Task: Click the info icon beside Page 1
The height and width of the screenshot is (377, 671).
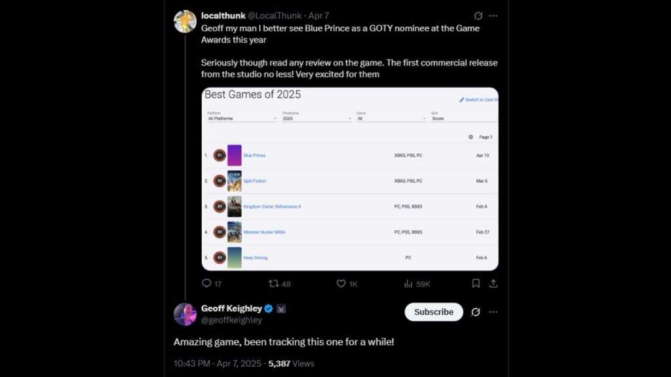Action: (470, 136)
